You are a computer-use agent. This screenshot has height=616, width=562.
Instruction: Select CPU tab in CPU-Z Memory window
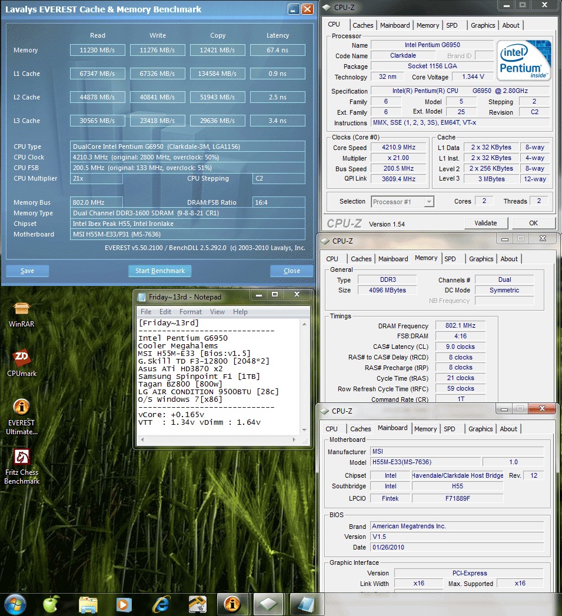click(332, 259)
